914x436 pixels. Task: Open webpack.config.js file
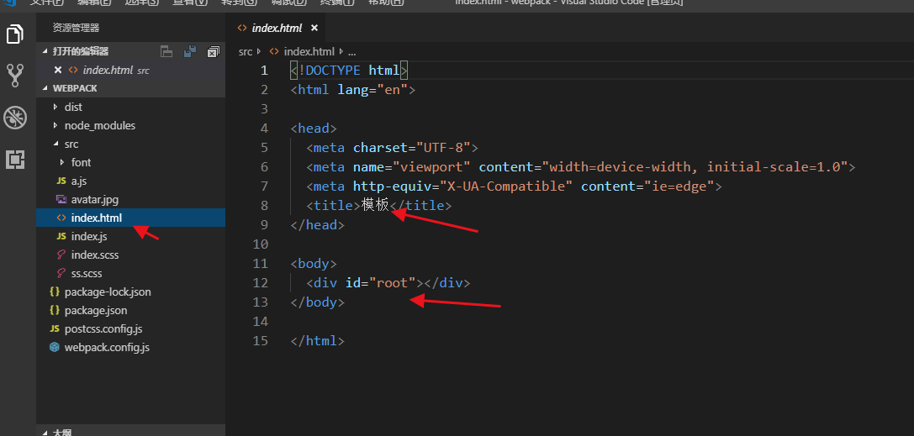(107, 348)
